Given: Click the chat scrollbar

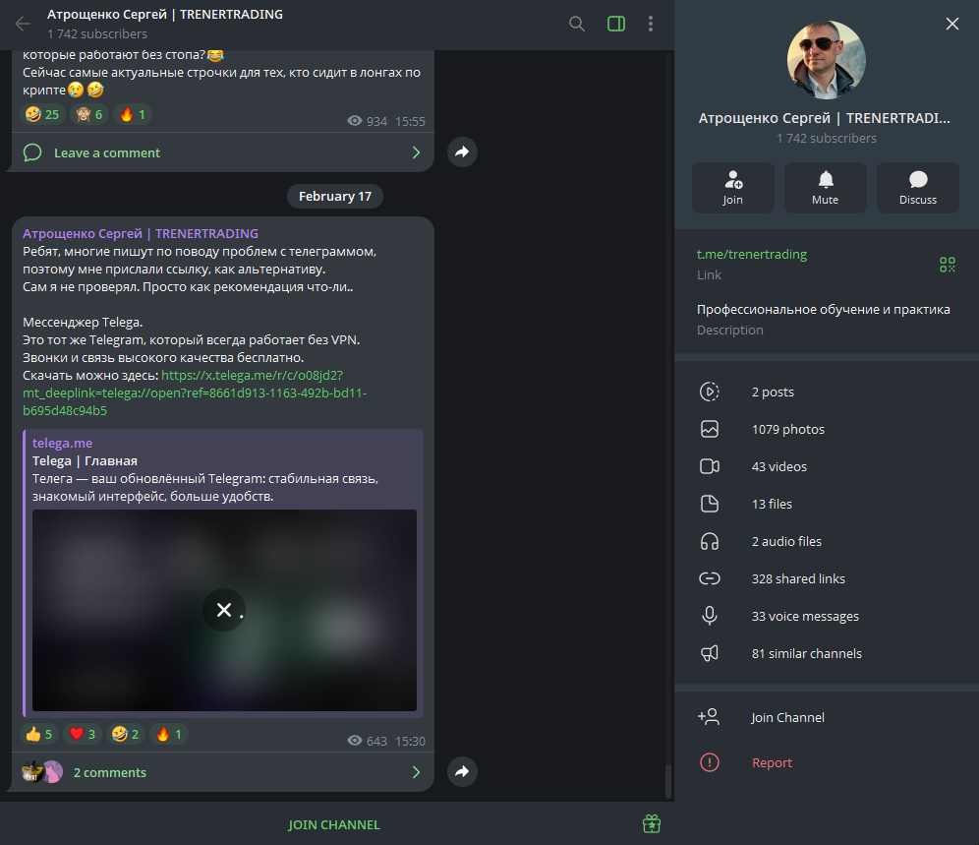Looking at the screenshot, I should pyautogui.click(x=668, y=781).
